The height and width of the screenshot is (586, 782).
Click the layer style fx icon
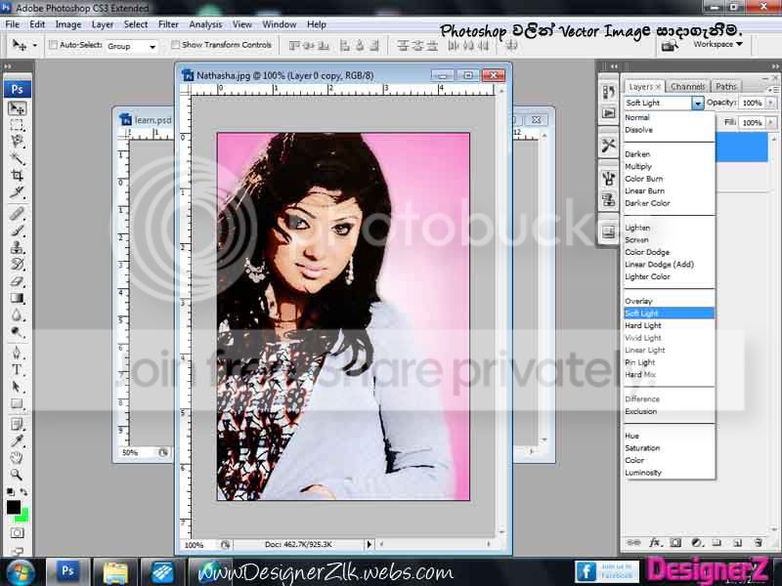point(655,543)
